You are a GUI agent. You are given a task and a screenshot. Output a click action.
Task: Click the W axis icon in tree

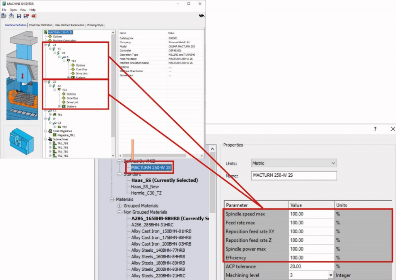click(x=49, y=119)
